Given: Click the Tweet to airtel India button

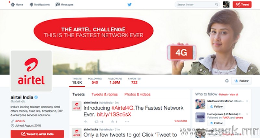Looking at the screenshot, I should [37, 134].
